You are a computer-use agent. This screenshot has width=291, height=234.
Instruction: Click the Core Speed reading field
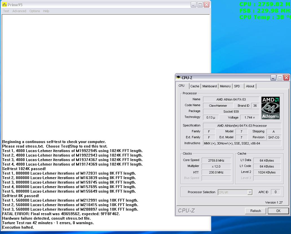(216, 160)
